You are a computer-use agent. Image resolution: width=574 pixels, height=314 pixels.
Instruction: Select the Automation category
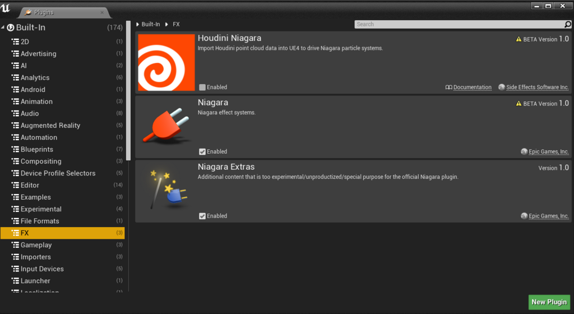click(63, 137)
